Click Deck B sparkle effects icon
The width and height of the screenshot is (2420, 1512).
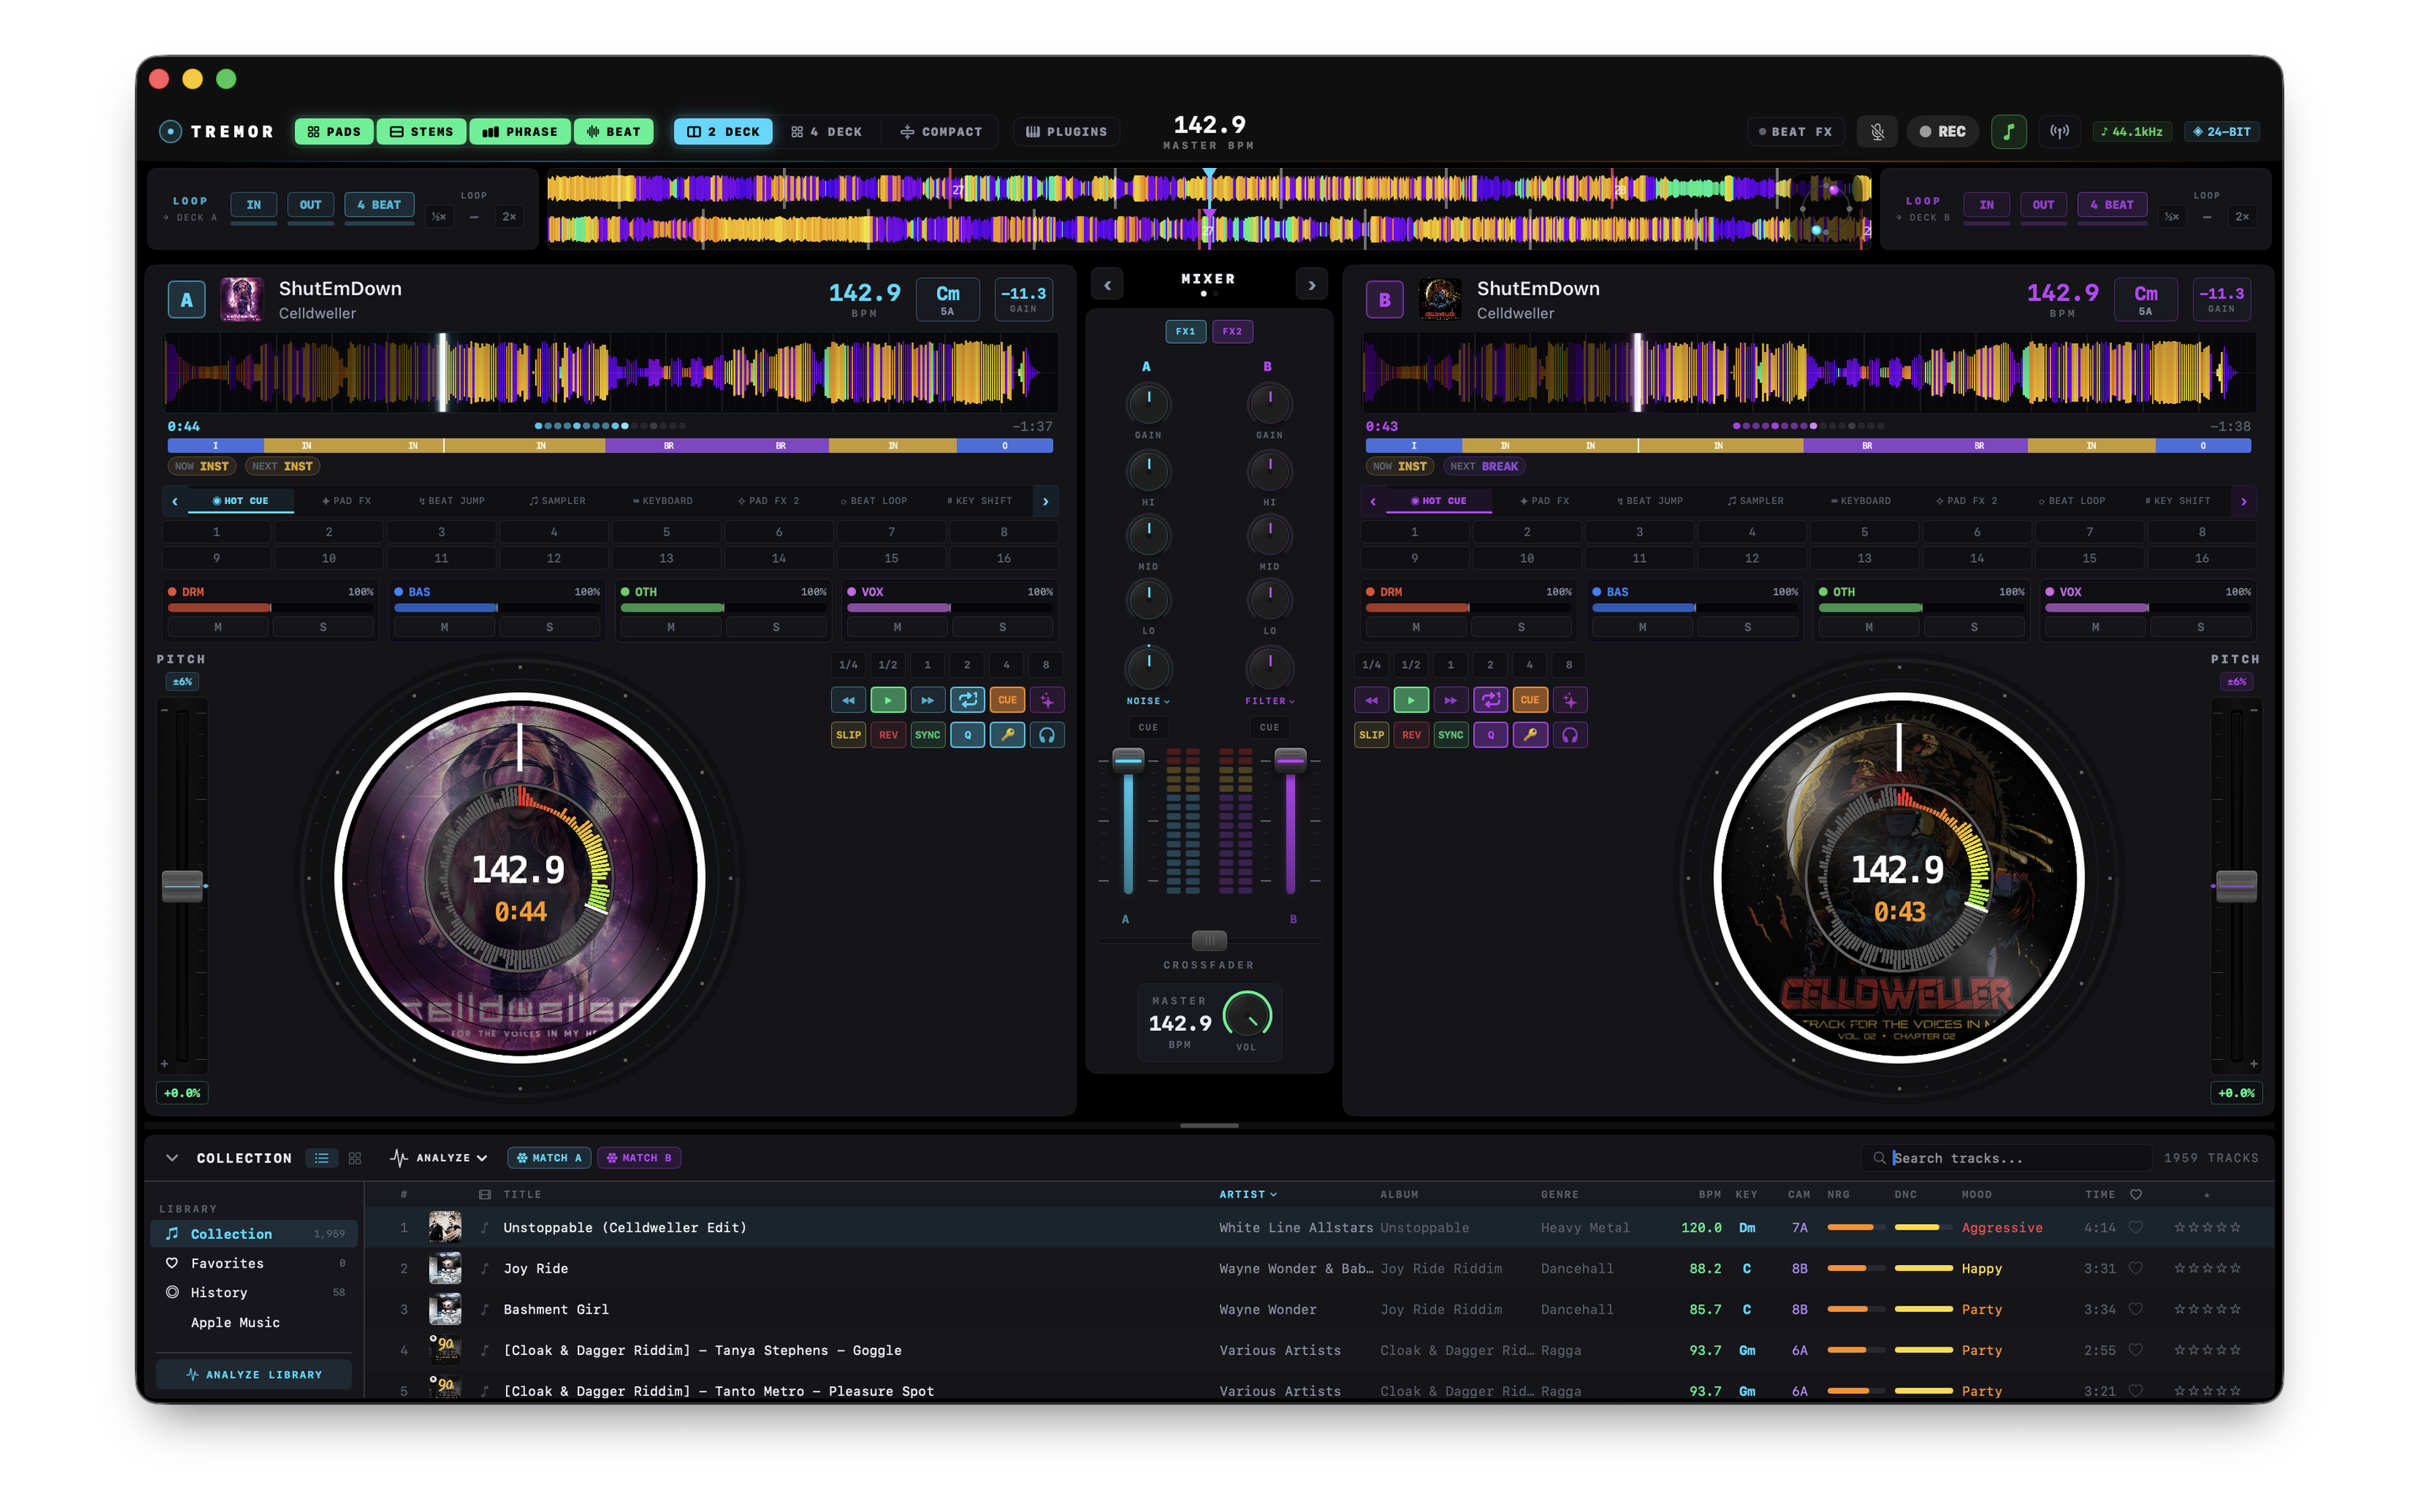tap(1570, 700)
